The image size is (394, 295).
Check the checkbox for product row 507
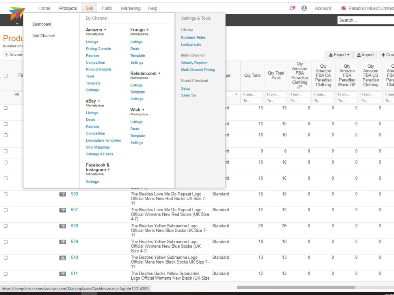click(6, 210)
